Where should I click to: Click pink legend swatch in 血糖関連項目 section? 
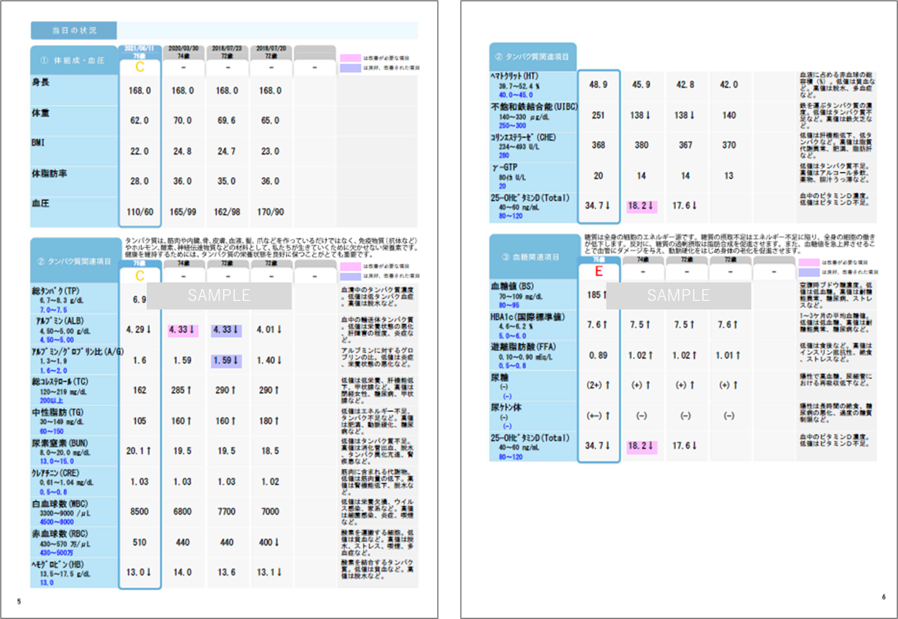tap(809, 262)
